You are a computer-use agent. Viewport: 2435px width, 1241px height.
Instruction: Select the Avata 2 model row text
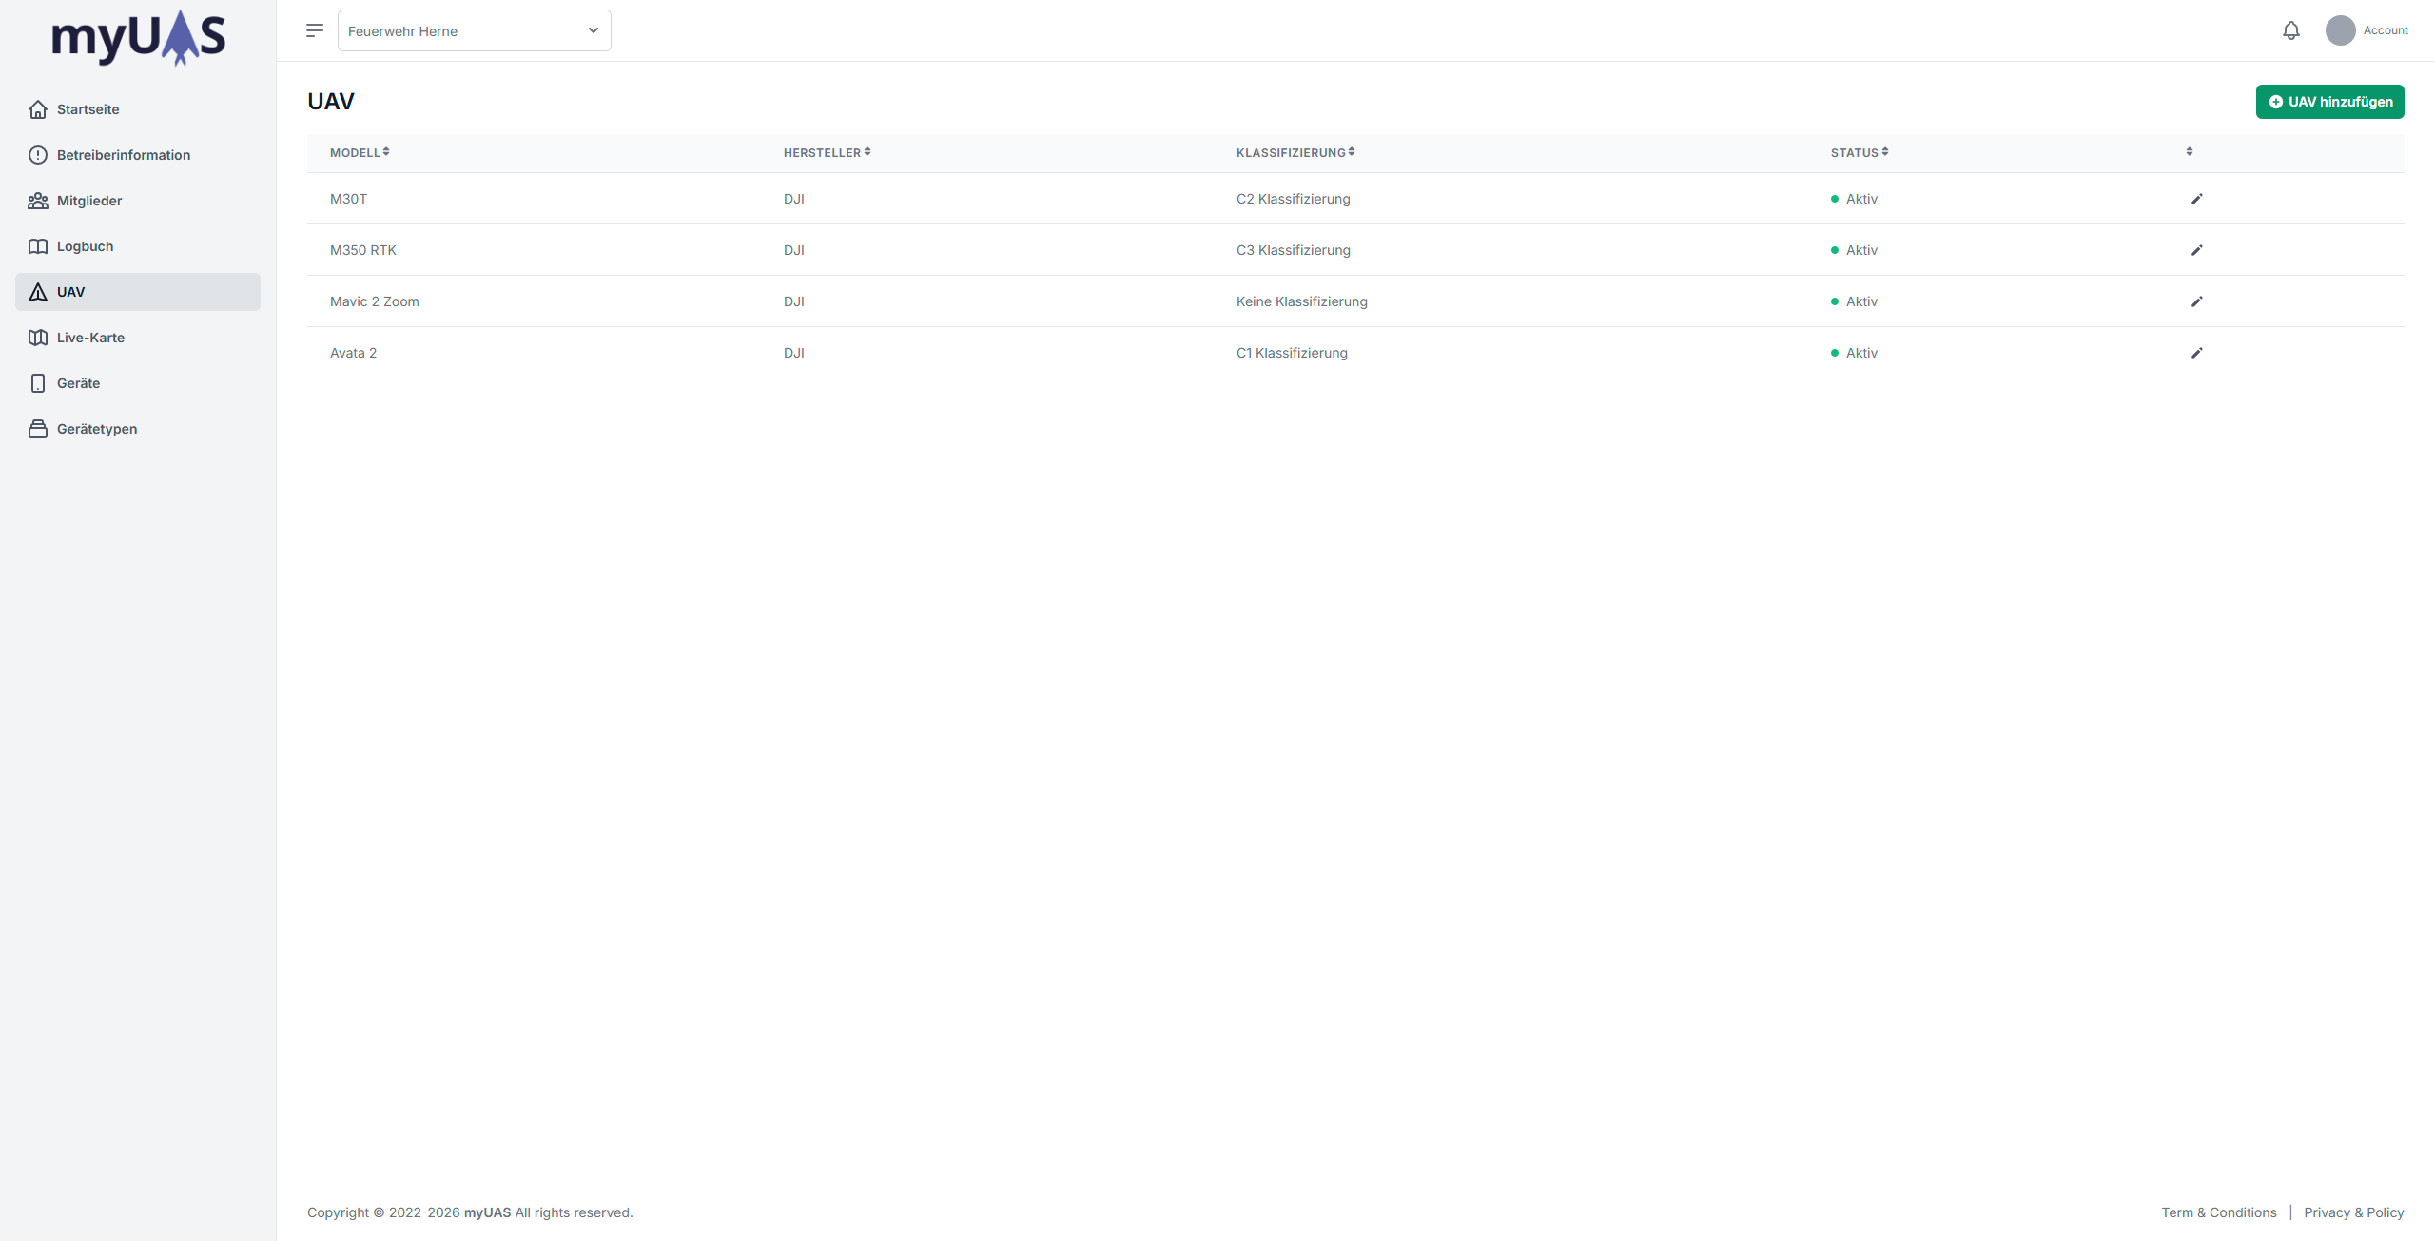(353, 353)
